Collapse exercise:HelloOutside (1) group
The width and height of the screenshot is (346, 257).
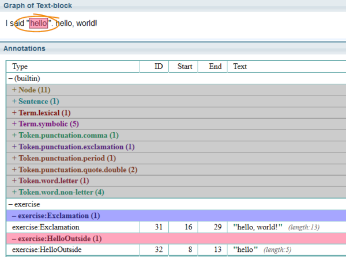click(x=57, y=238)
